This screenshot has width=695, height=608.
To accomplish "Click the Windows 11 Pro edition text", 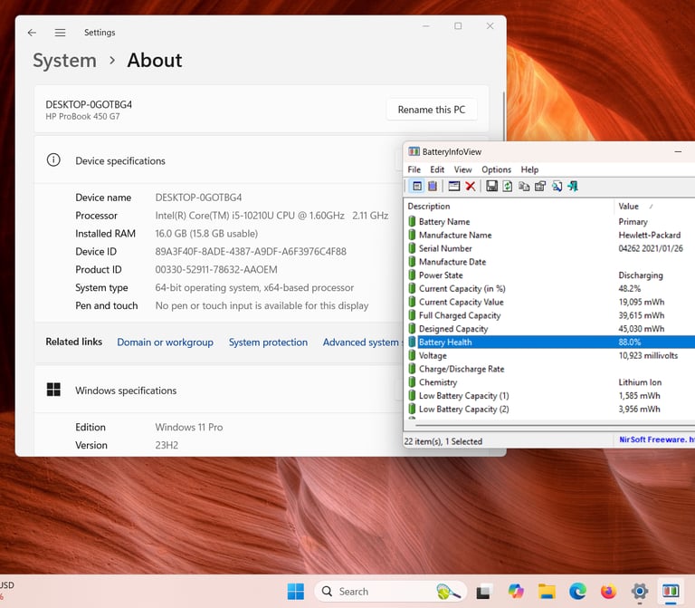I will coord(189,427).
